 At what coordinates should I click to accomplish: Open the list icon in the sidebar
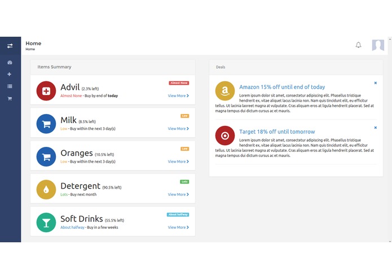[10, 86]
